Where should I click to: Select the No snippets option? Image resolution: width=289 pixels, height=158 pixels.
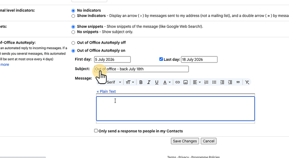[73, 32]
